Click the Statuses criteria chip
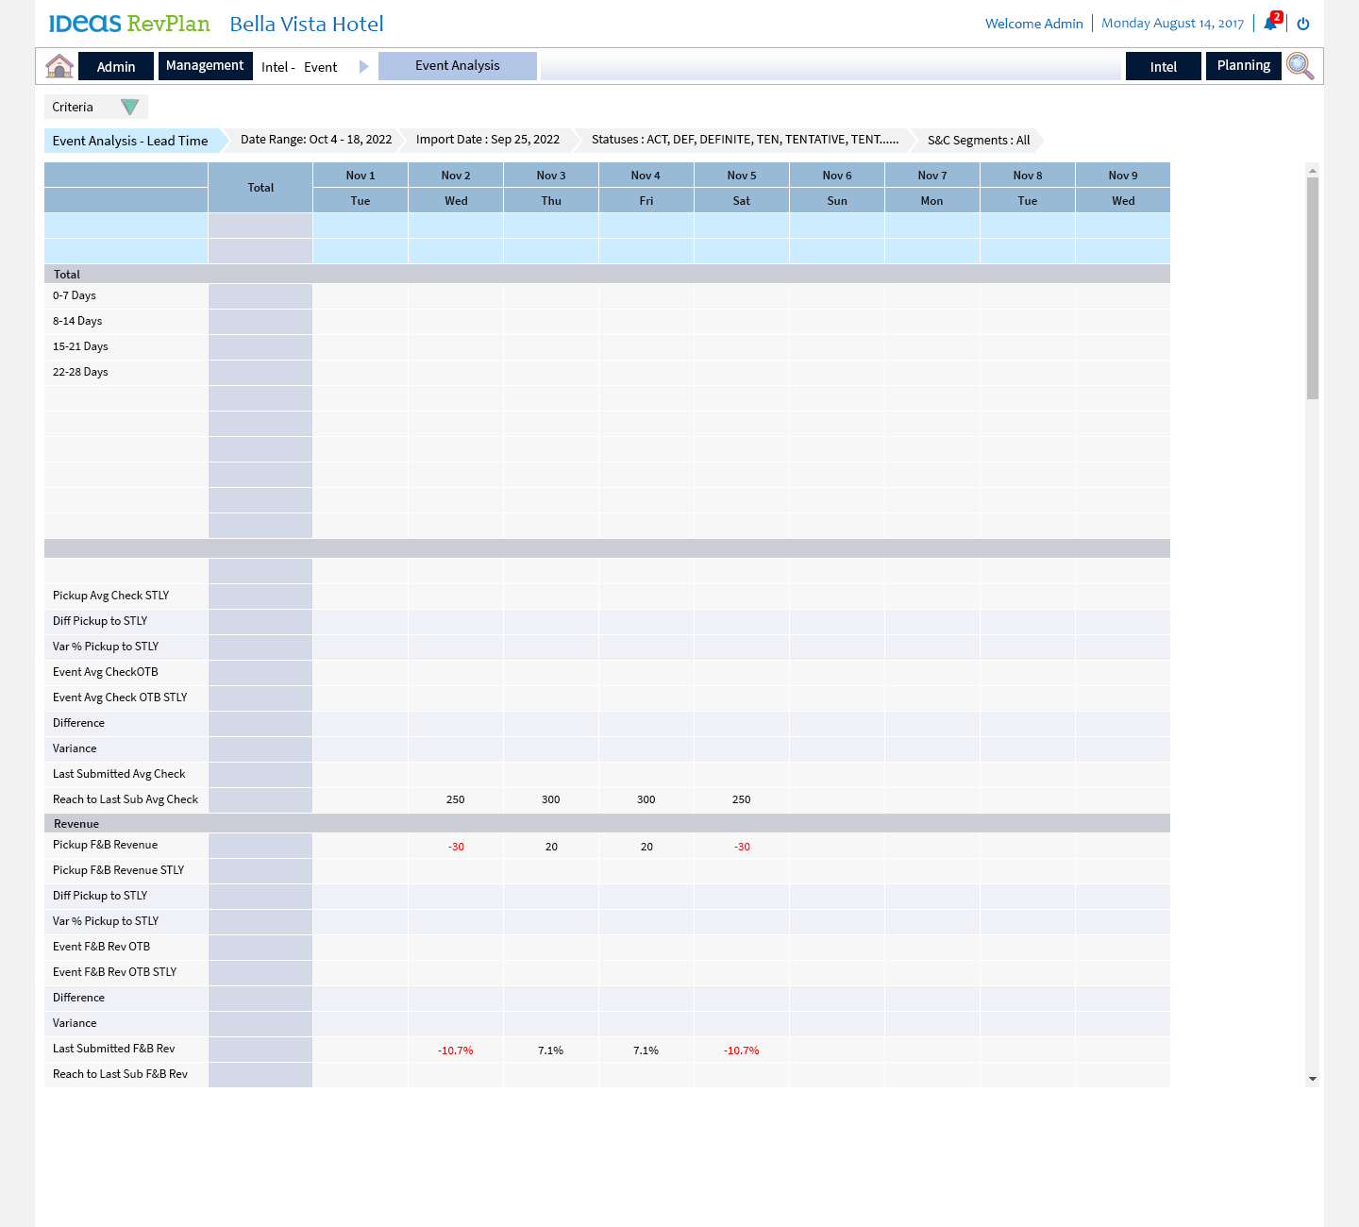This screenshot has width=1359, height=1227. [745, 140]
